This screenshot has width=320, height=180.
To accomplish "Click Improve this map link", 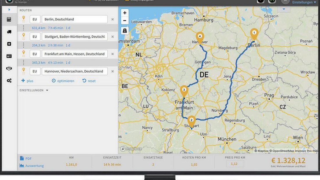I will coord(307,151).
